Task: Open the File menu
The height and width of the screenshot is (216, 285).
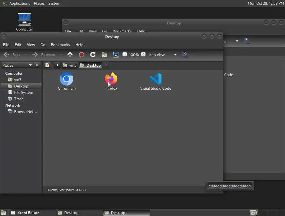Action: pos(6,45)
